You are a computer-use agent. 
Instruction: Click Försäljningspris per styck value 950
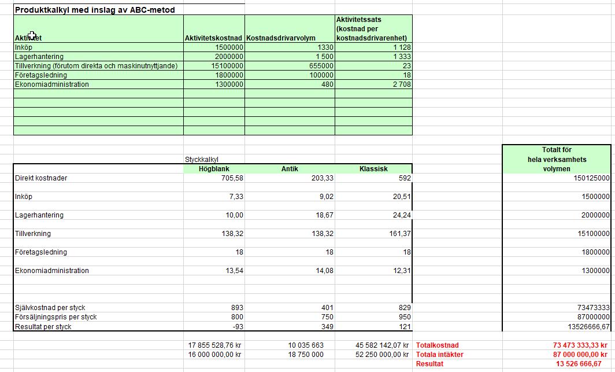tap(404, 317)
